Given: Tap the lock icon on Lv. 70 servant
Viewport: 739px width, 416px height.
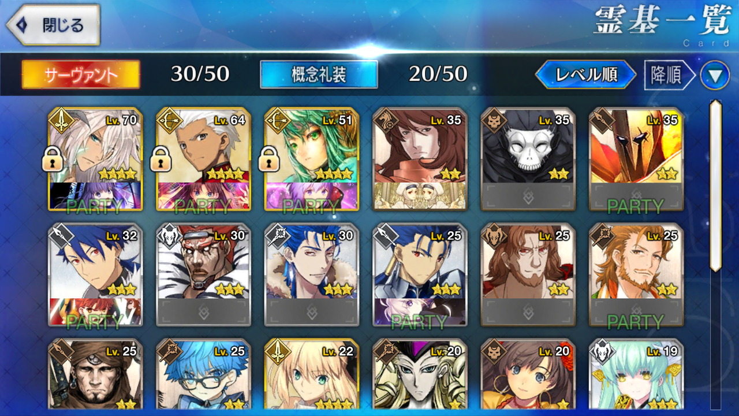Looking at the screenshot, I should pos(53,161).
